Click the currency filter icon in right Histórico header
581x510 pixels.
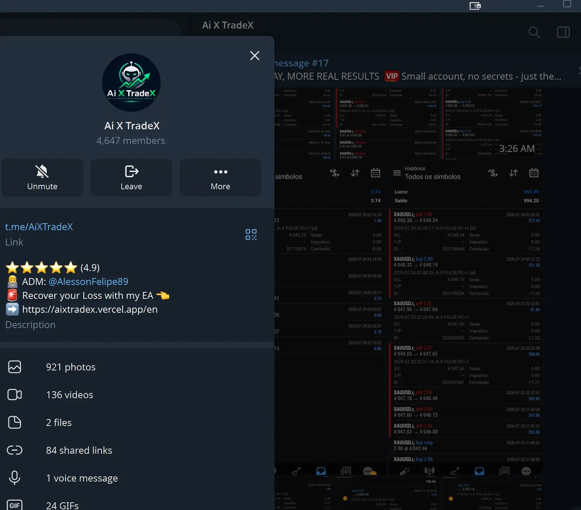[x=493, y=173]
